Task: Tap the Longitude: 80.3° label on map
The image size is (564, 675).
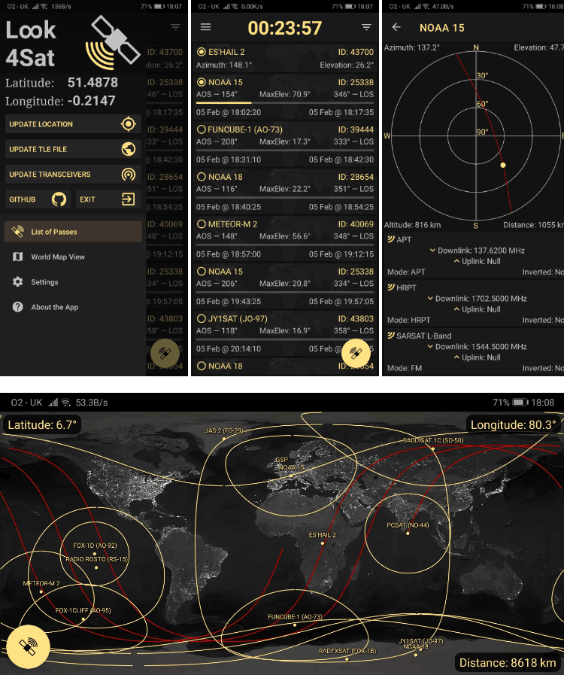Action: click(513, 425)
